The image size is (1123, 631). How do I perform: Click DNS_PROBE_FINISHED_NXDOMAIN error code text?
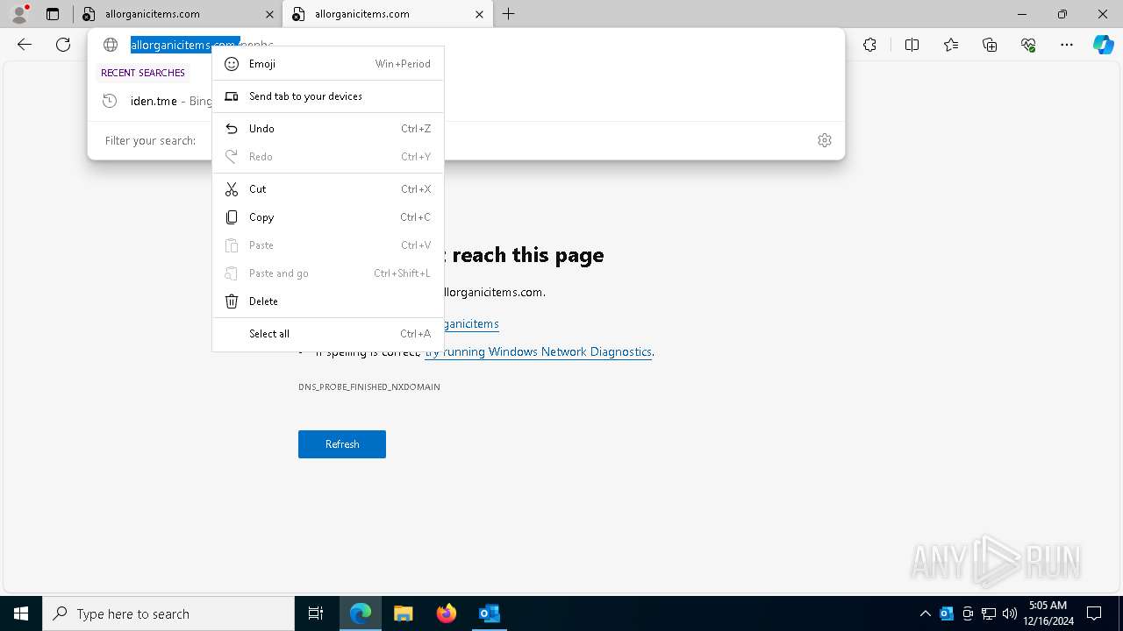(x=369, y=386)
